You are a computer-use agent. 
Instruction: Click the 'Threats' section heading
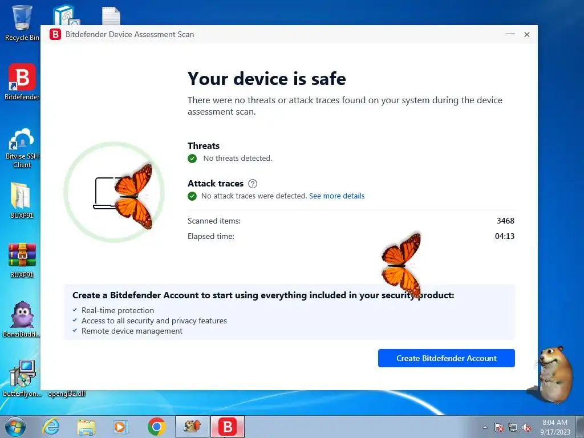[204, 146]
